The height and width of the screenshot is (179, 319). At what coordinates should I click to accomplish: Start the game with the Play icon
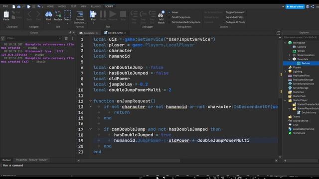(93, 14)
